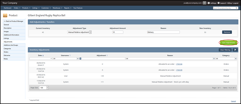Click the Settings gear icon
The image size is (241, 104).
[x=209, y=3]
